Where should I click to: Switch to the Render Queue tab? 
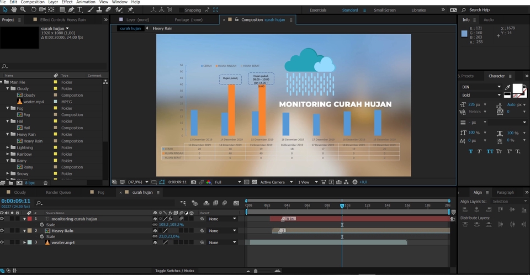(x=58, y=193)
